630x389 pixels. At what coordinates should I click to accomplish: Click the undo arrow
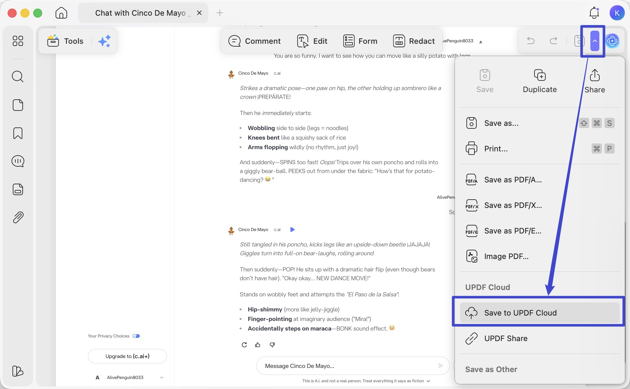tap(531, 41)
